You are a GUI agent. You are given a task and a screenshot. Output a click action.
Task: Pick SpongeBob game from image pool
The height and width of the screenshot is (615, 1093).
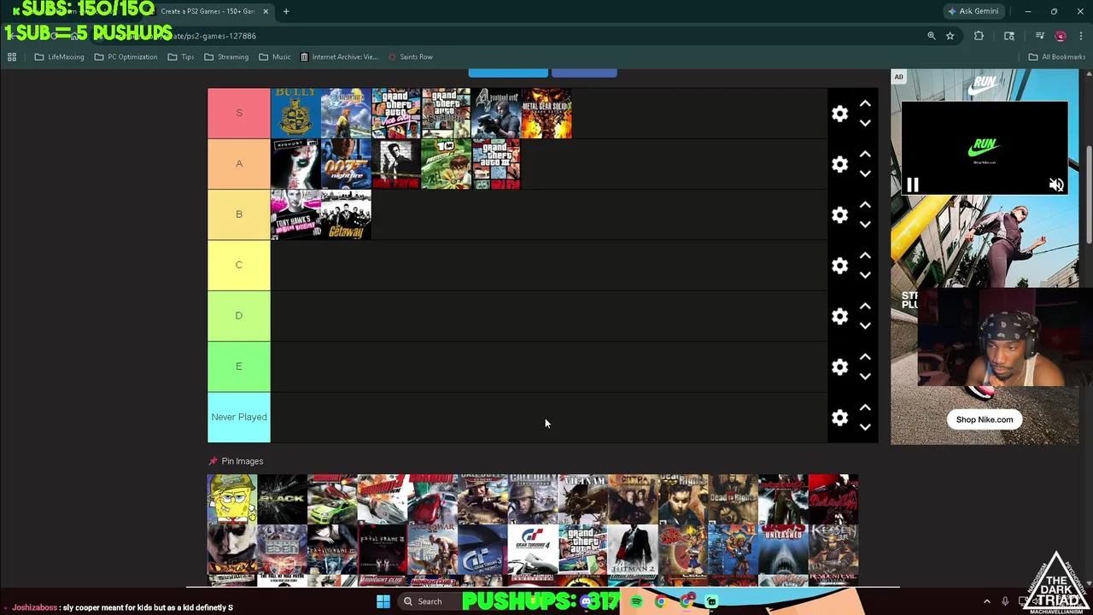[232, 500]
